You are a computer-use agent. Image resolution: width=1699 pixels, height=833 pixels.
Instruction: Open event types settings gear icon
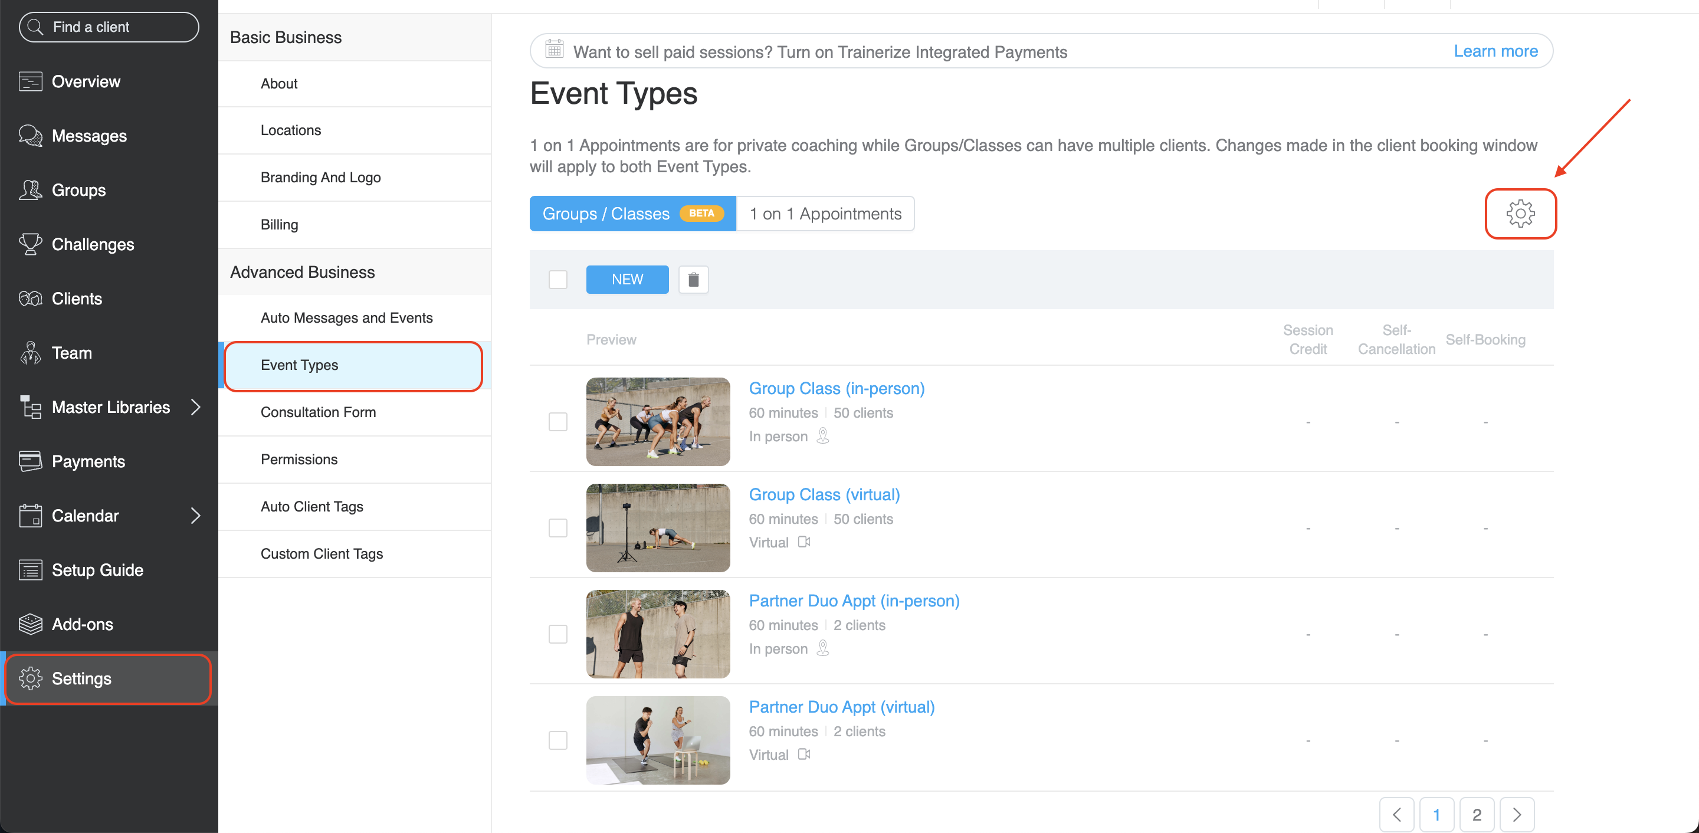1520,214
